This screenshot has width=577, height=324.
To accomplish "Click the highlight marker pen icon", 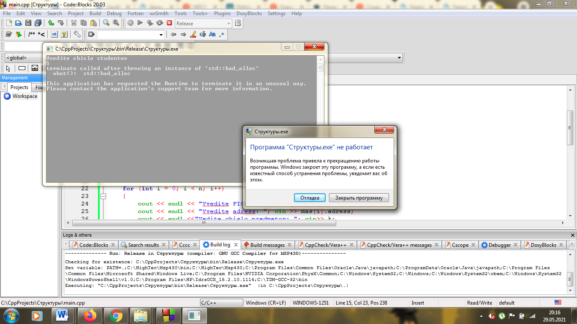I will pos(193,34).
